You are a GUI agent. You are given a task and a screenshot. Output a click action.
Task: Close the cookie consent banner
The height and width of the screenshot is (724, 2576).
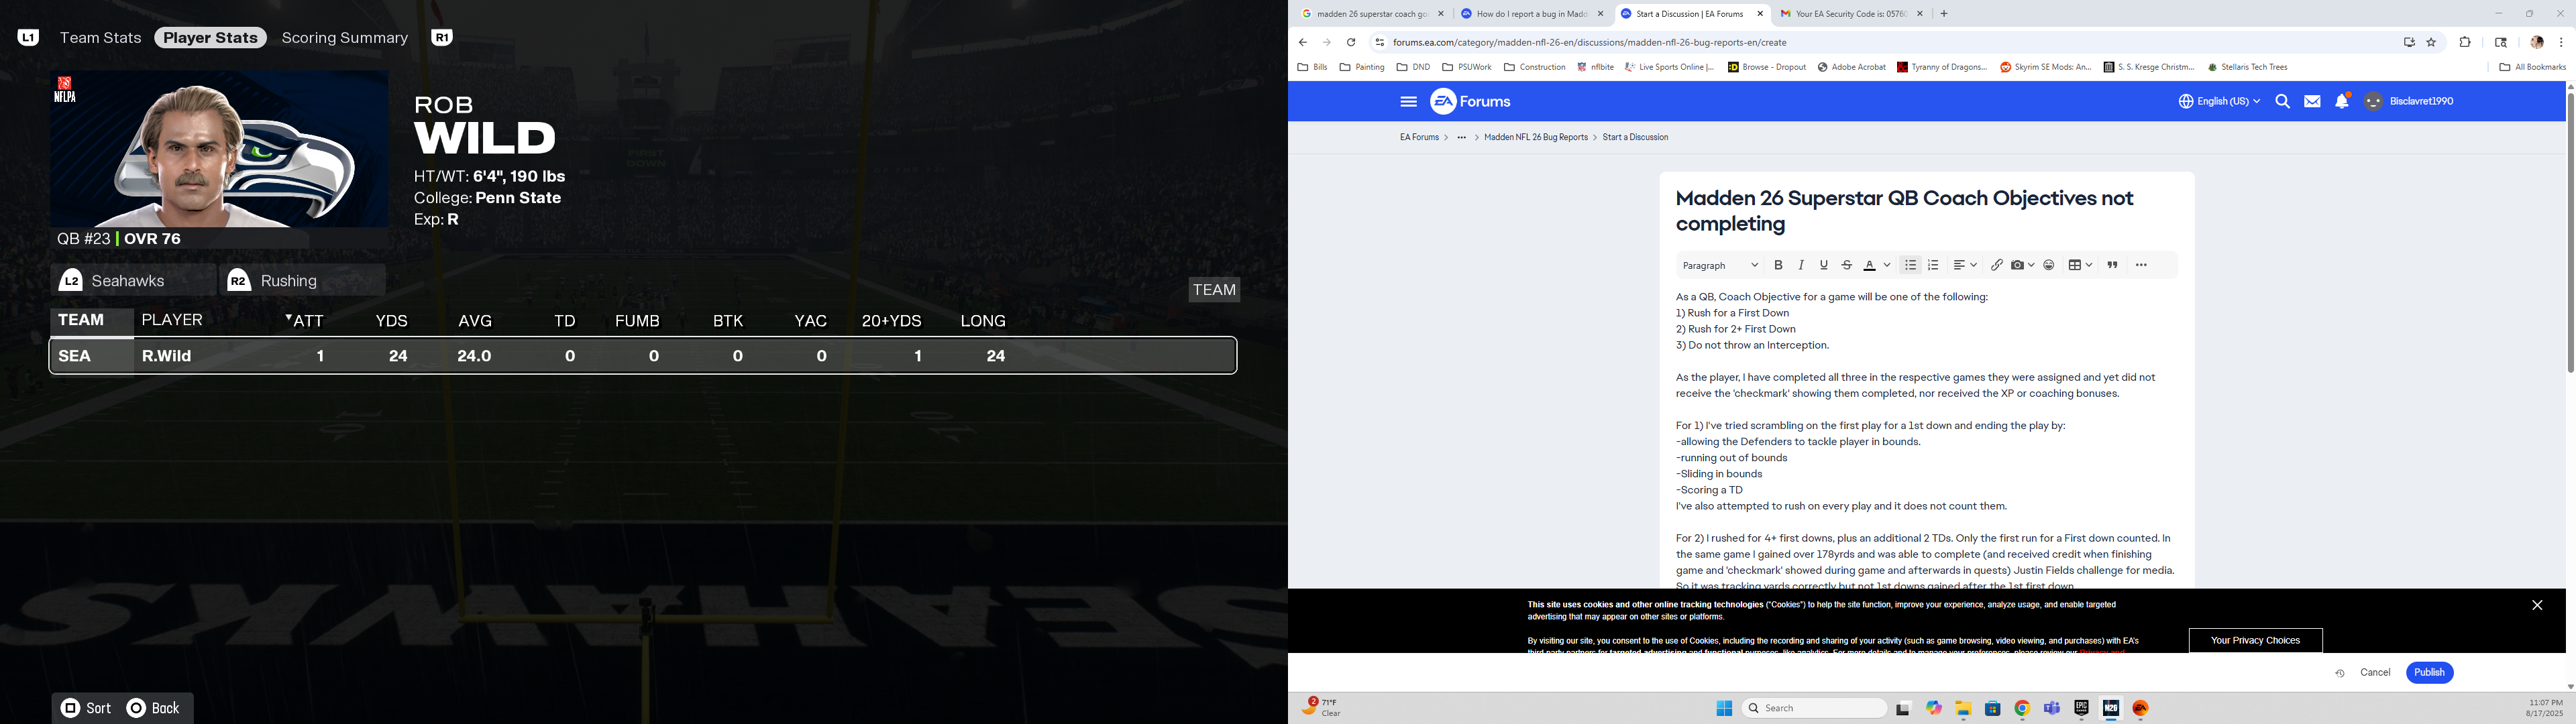coord(2537,605)
